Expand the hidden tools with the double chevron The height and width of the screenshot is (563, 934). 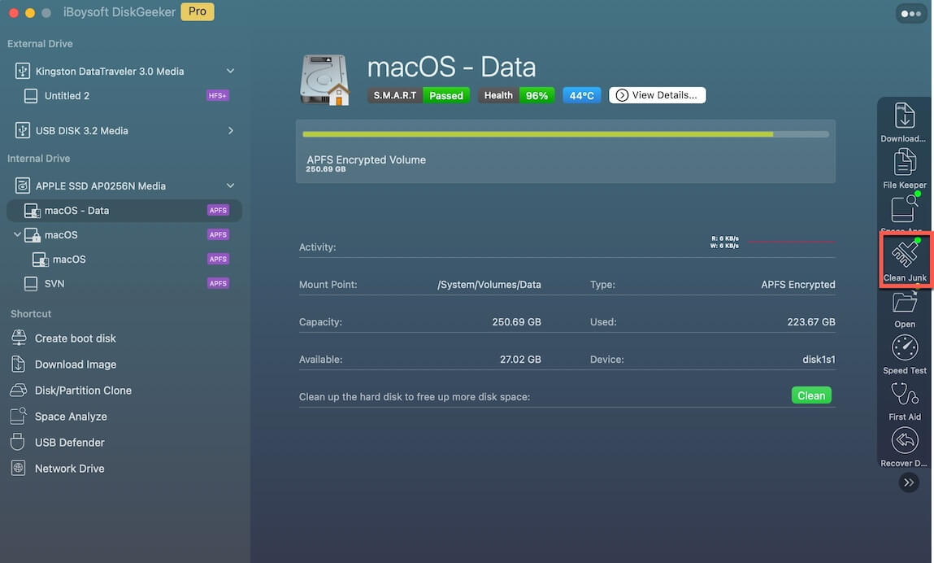pos(909,482)
